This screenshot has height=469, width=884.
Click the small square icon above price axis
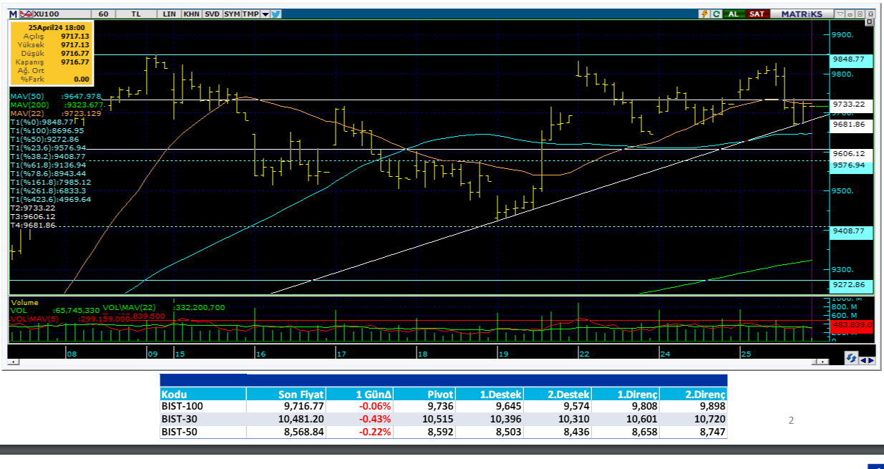[x=869, y=23]
